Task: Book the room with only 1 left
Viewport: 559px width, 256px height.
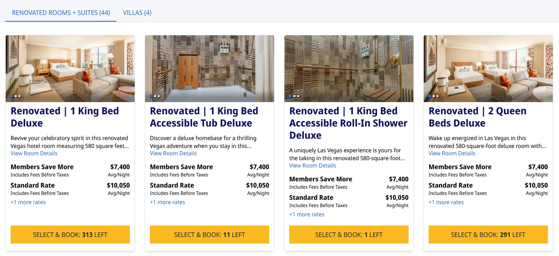Action: 349,235
